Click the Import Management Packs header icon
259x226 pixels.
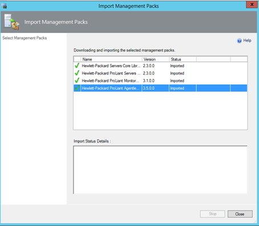pos(12,22)
